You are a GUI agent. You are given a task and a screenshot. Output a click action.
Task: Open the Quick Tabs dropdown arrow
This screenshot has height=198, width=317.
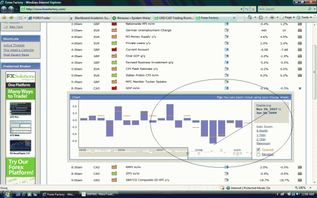pos(25,18)
